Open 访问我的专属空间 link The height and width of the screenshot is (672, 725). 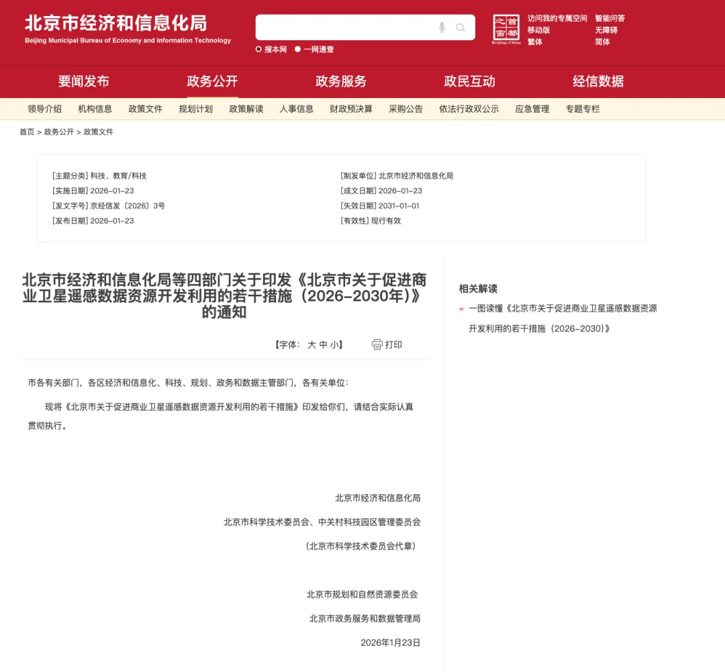[x=557, y=18]
